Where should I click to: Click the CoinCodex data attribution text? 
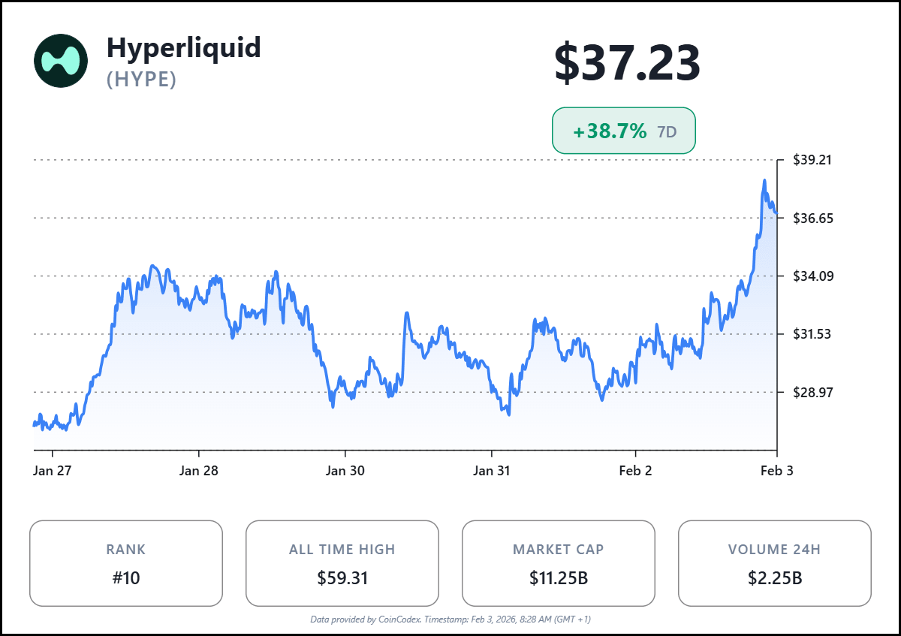click(450, 619)
